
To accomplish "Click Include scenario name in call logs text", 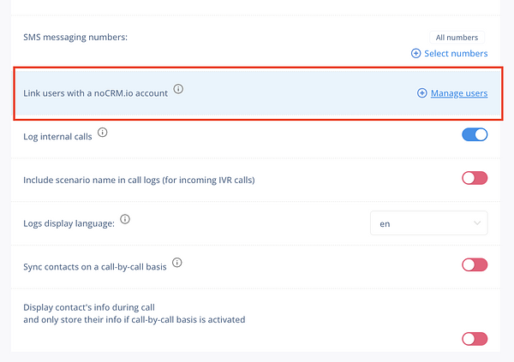I will point(139,181).
